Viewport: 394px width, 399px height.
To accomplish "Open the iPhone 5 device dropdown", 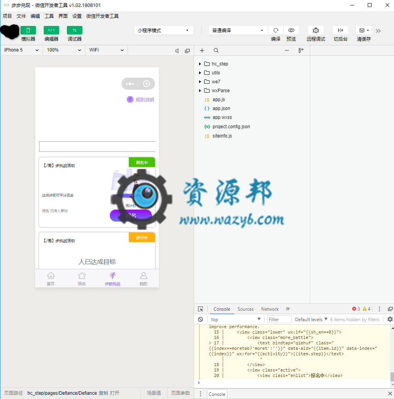I will [21, 50].
